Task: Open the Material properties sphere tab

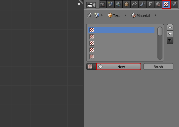Action: coord(158,4)
